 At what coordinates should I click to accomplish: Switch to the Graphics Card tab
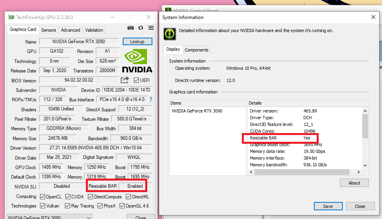point(23,29)
